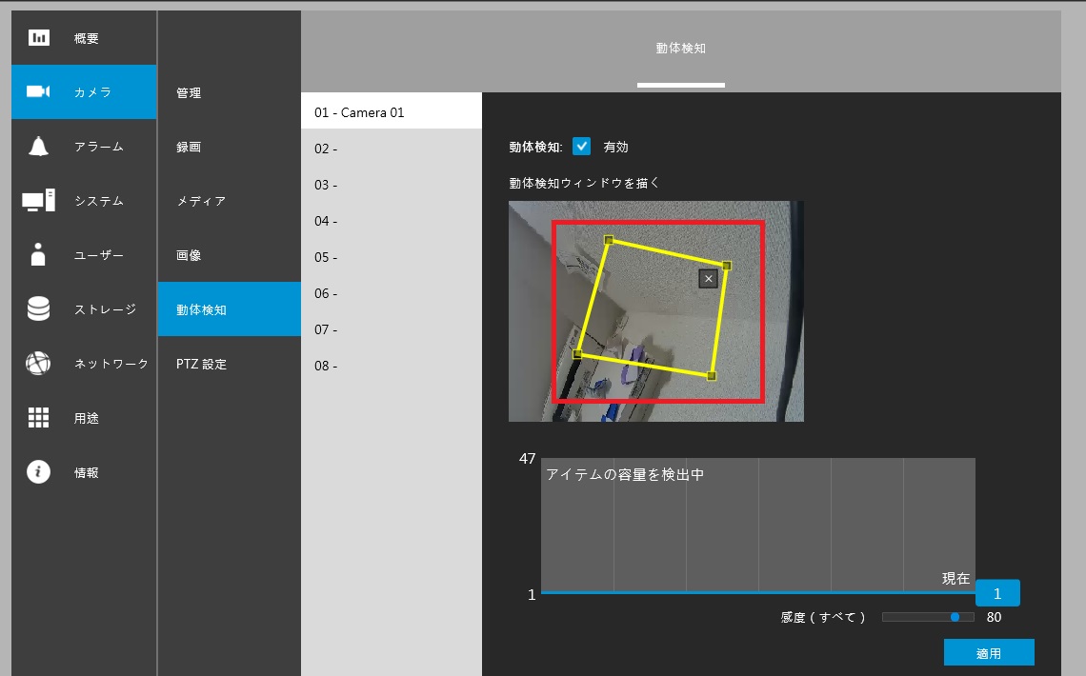Viewport: 1086px width, 676px height.
Task: Select 管理 in camera submenu
Action: click(230, 92)
